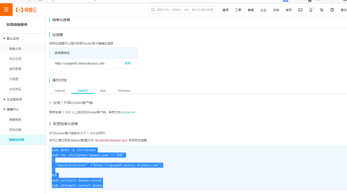
Task: Switch to the Mac tab
Action: tap(103, 91)
